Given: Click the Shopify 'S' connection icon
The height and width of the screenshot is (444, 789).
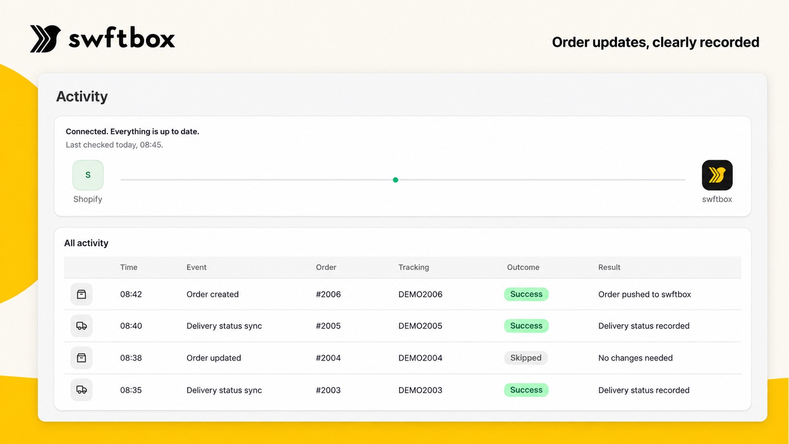Looking at the screenshot, I should (88, 175).
